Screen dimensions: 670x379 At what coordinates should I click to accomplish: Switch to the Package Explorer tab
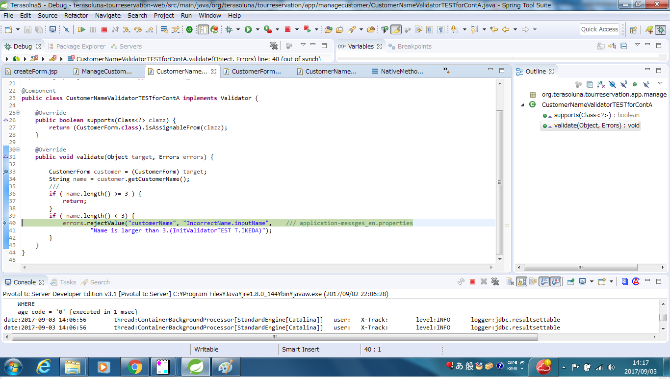pyautogui.click(x=77, y=46)
